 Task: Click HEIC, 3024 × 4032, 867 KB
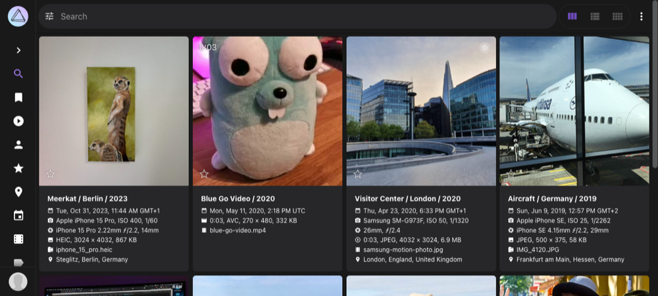pyautogui.click(x=97, y=240)
